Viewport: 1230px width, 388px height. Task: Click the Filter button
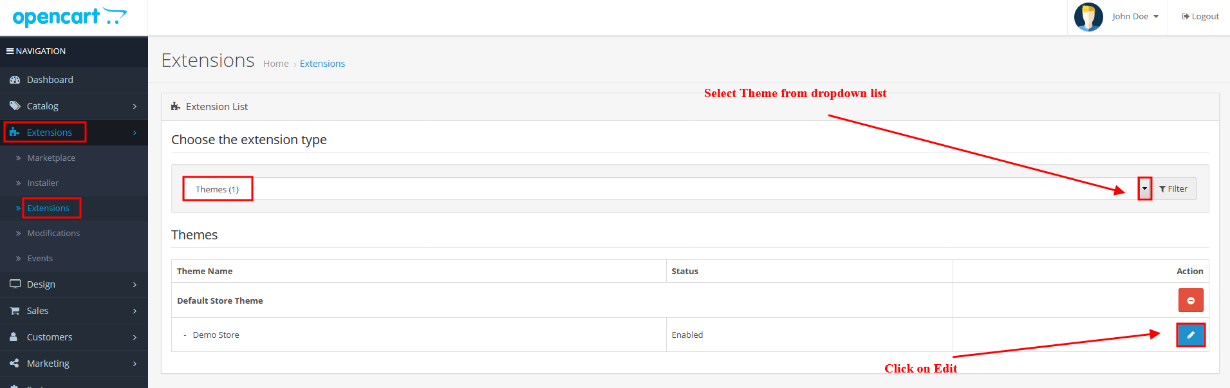coord(1173,189)
